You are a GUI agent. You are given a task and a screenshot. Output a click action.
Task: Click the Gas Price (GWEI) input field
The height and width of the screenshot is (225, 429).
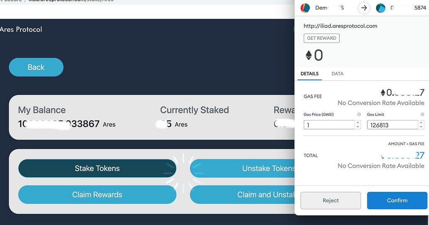329,125
